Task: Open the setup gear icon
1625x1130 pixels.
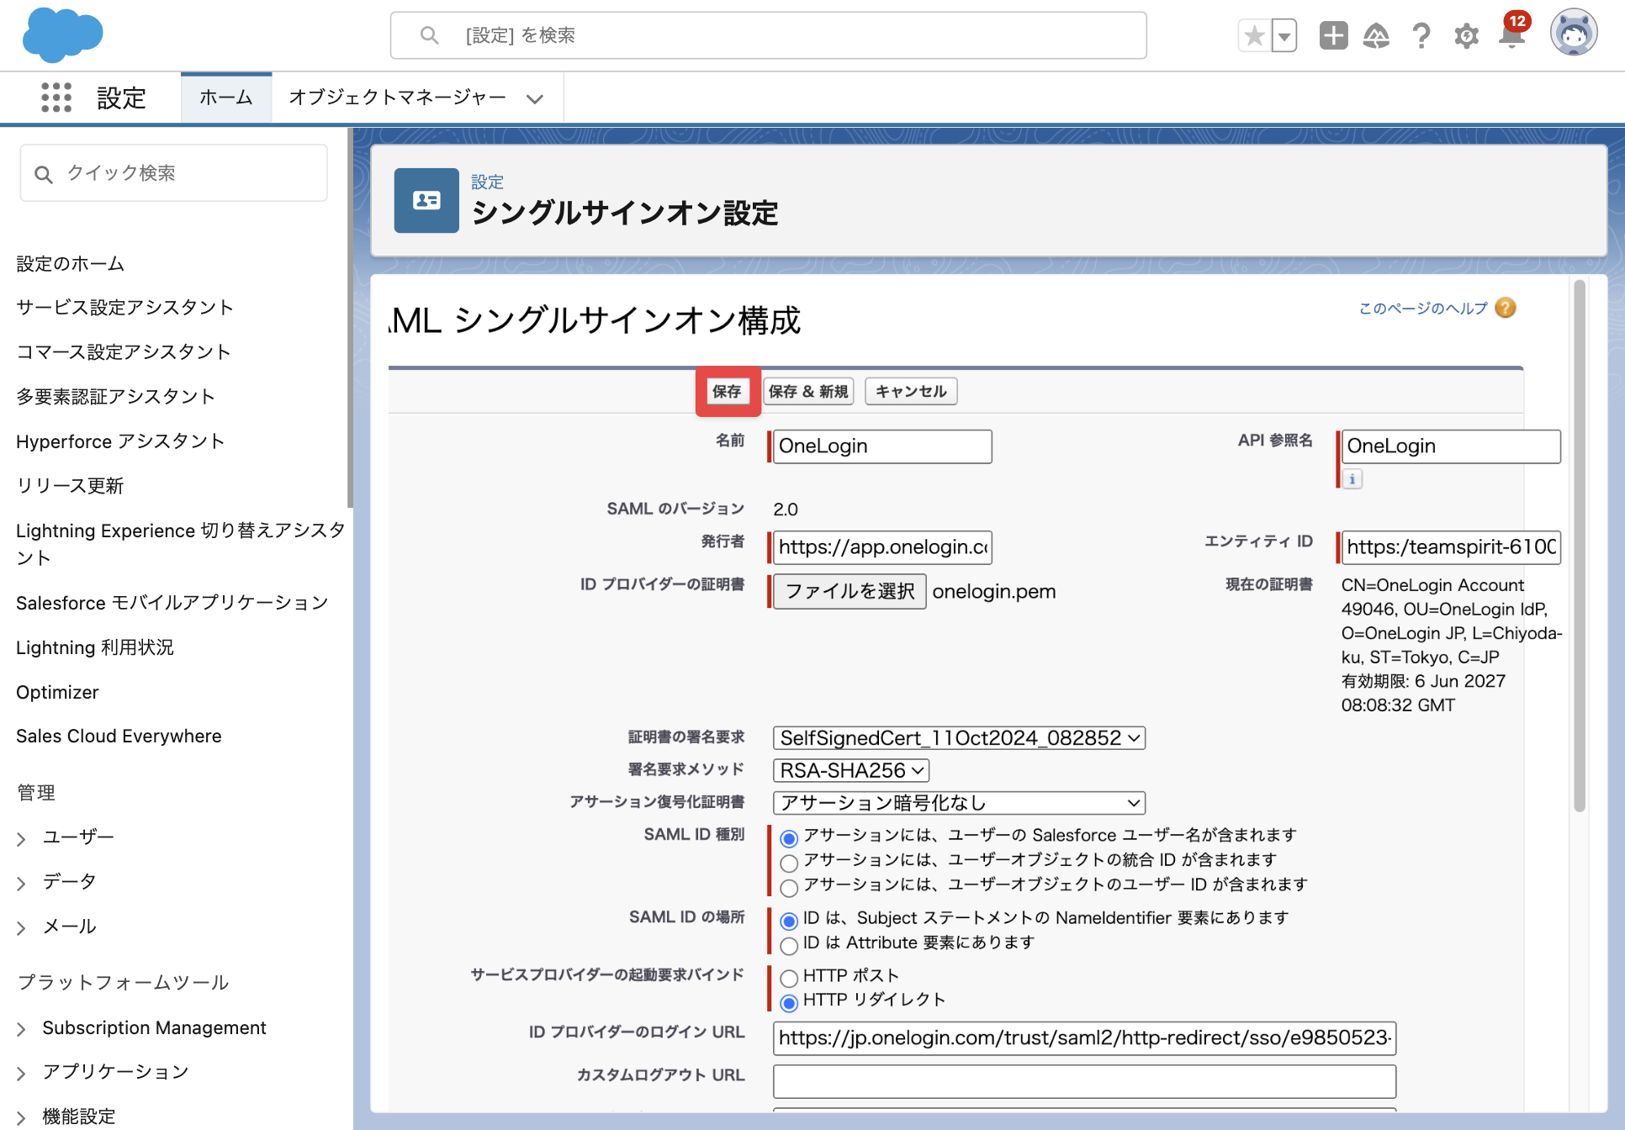Action: [1466, 36]
